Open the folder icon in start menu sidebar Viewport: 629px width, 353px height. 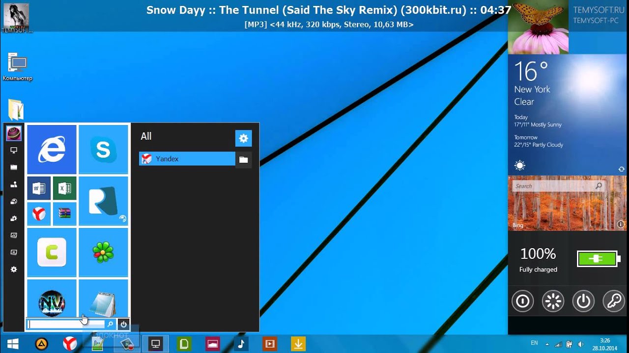(x=14, y=168)
